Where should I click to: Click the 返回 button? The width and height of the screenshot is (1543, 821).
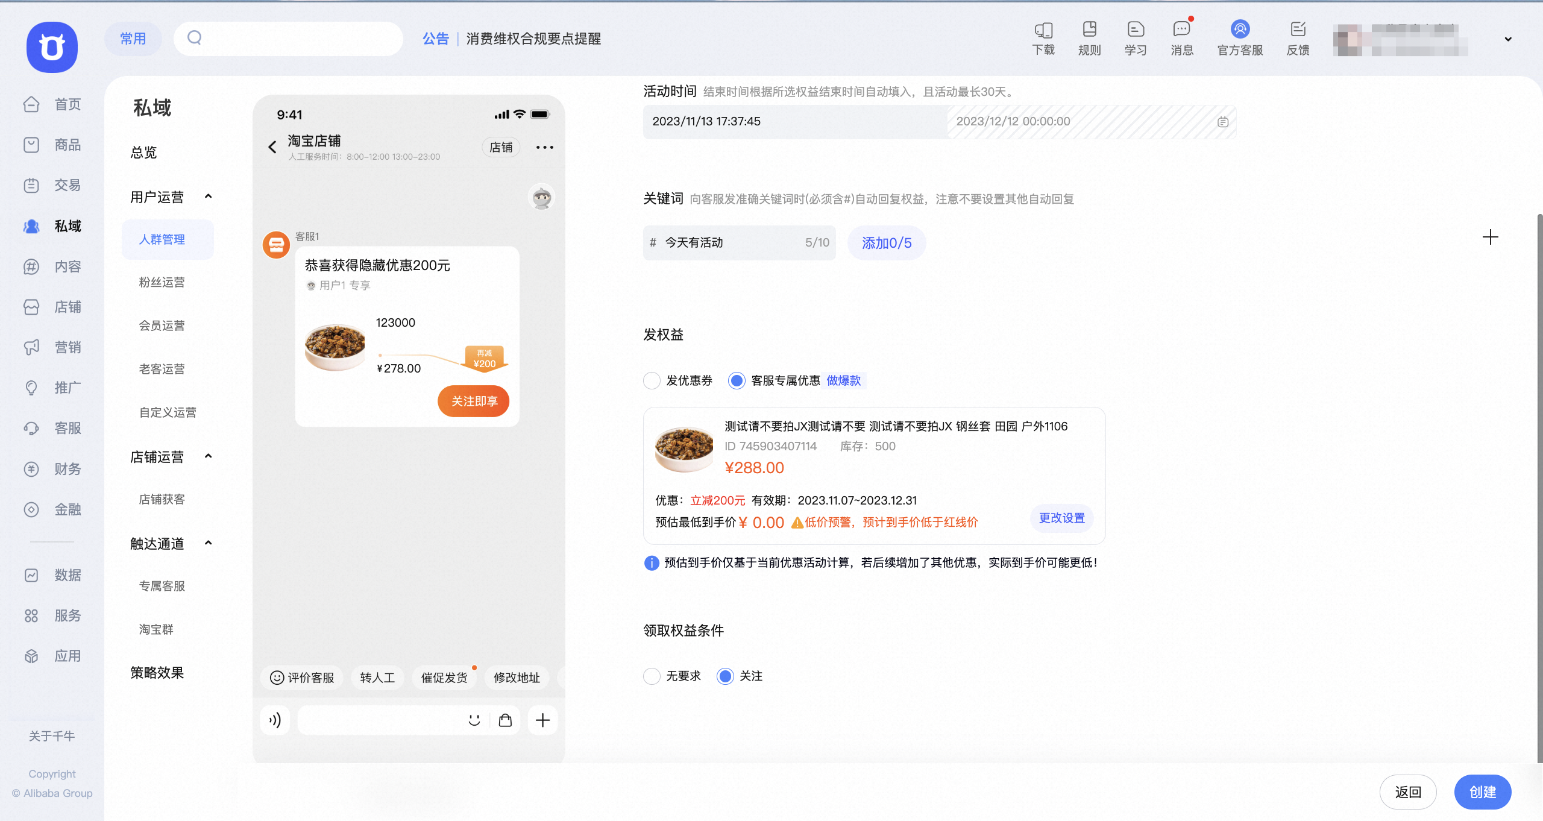[x=1408, y=792]
